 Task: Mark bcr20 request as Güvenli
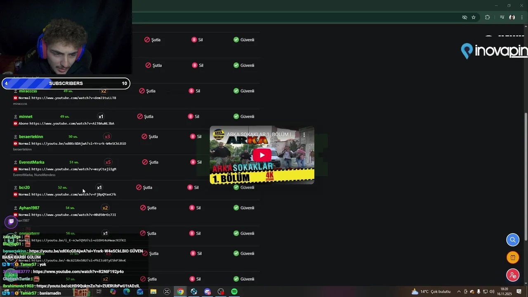pos(244,187)
